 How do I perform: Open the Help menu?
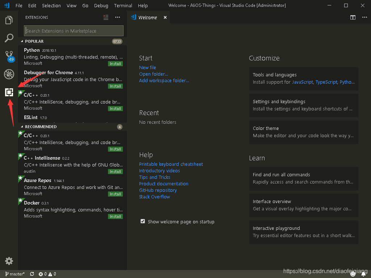coord(143,5)
